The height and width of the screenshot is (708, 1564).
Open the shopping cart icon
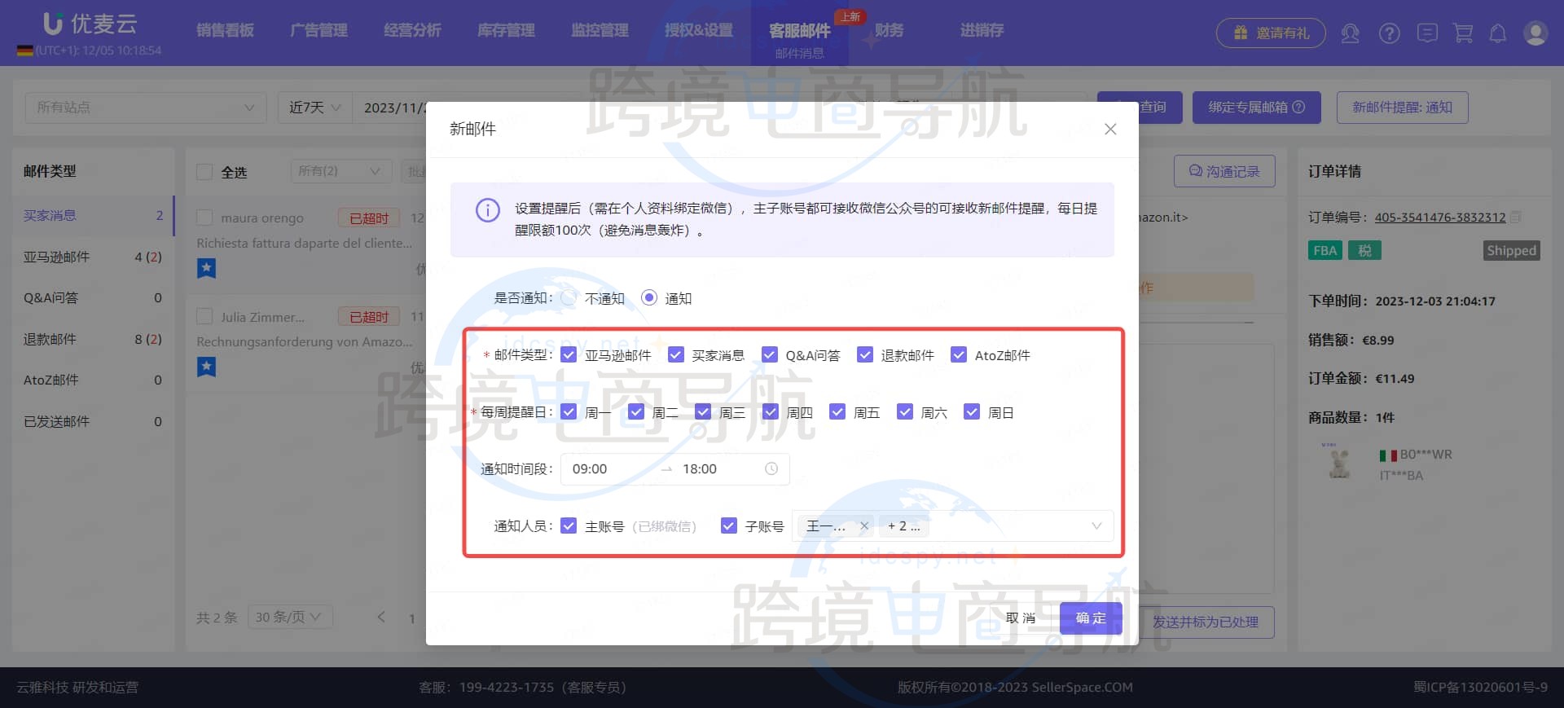click(x=1463, y=33)
